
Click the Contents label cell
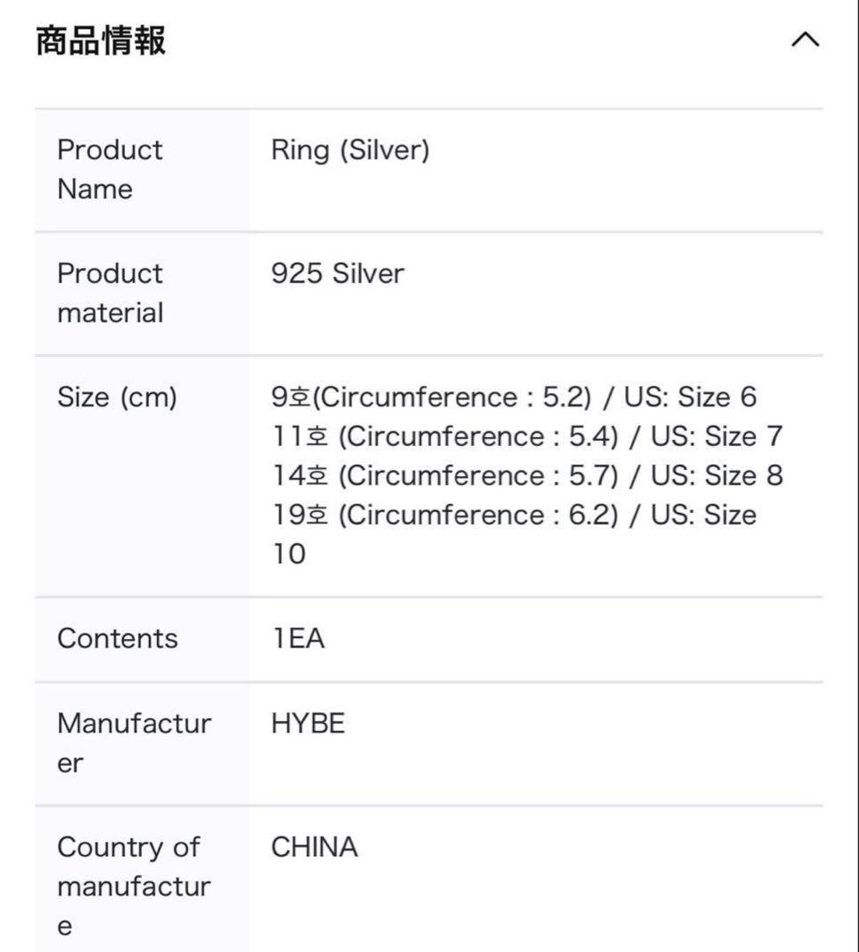(117, 638)
